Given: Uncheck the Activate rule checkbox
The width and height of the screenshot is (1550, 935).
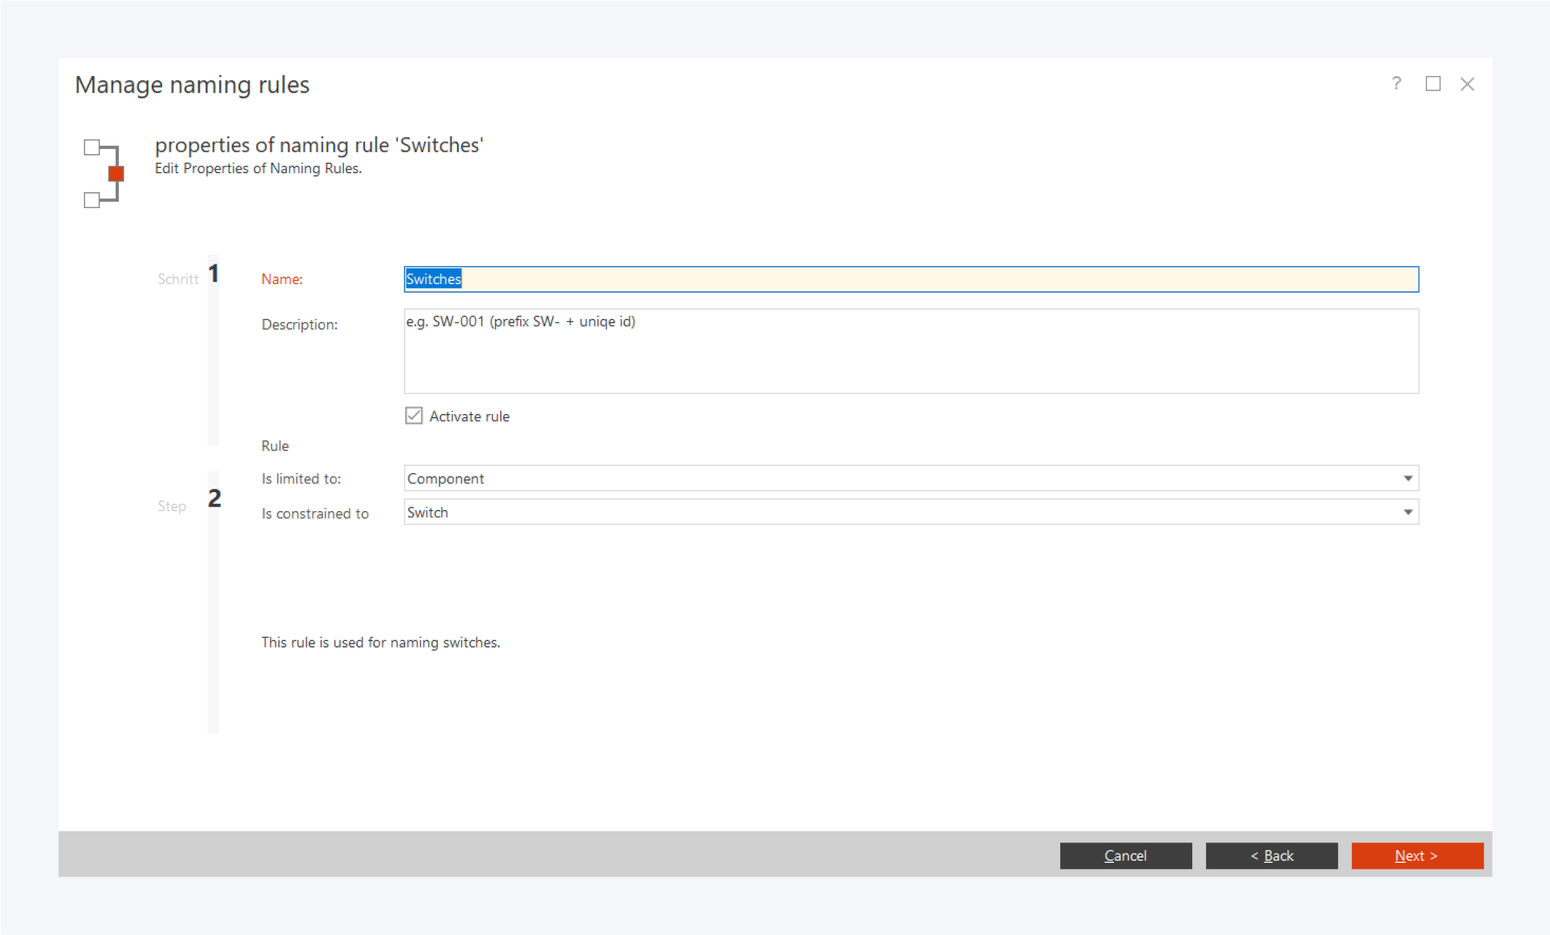Looking at the screenshot, I should click(x=414, y=416).
